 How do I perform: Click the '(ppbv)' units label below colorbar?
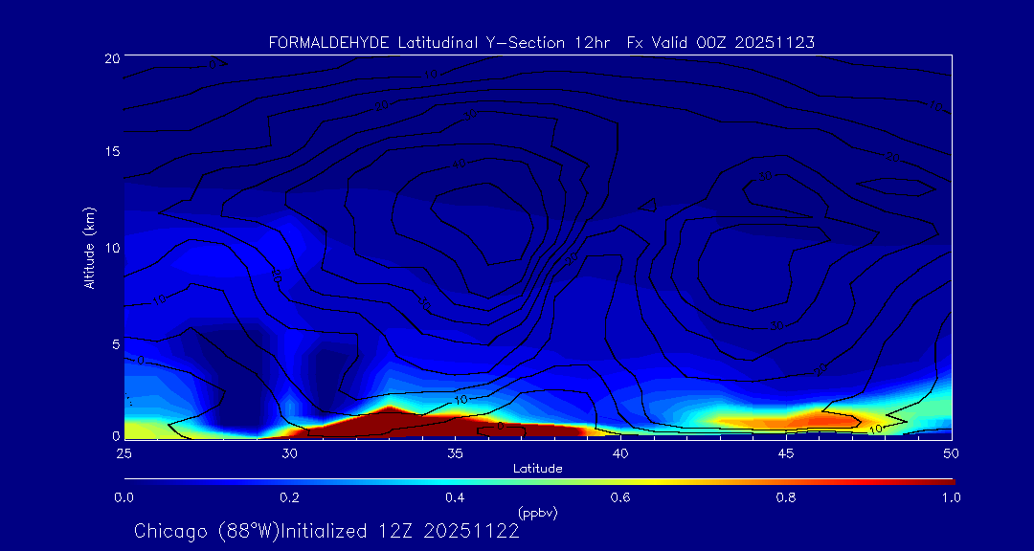(x=538, y=513)
